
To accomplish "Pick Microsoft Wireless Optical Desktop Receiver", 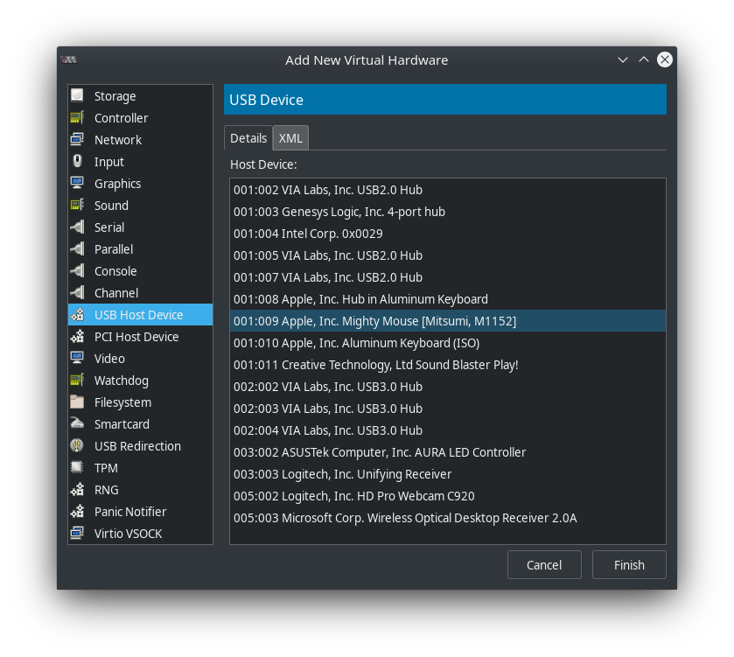I will [448, 518].
